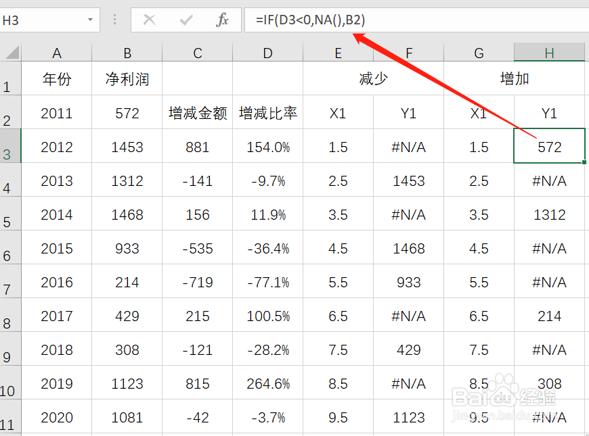Select row 1 header
This screenshot has width=589, height=436.
point(11,78)
